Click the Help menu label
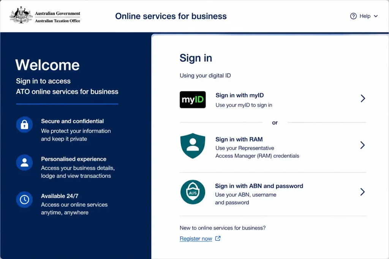The height and width of the screenshot is (259, 389). pos(365,16)
